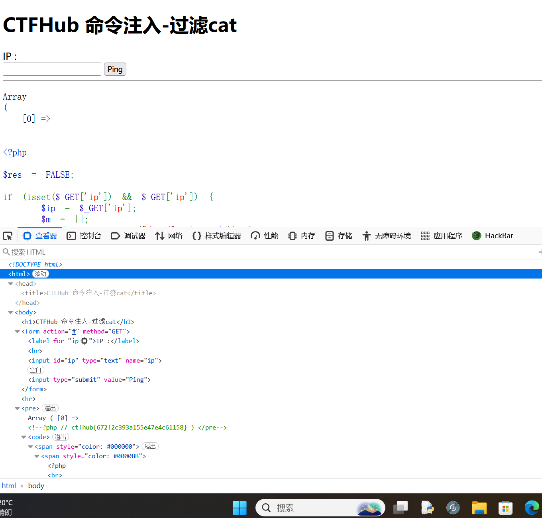Click the 溢出 badge next to <pre>
542x518 pixels.
coord(50,408)
